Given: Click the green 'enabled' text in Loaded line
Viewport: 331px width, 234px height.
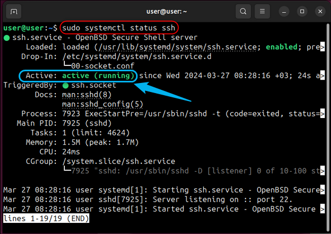Looking at the screenshot, I should point(282,47).
